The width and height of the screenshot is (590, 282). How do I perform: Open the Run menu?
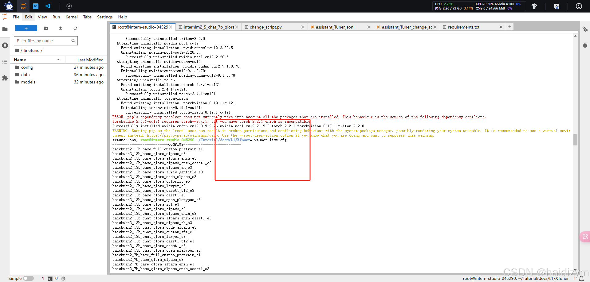56,17
